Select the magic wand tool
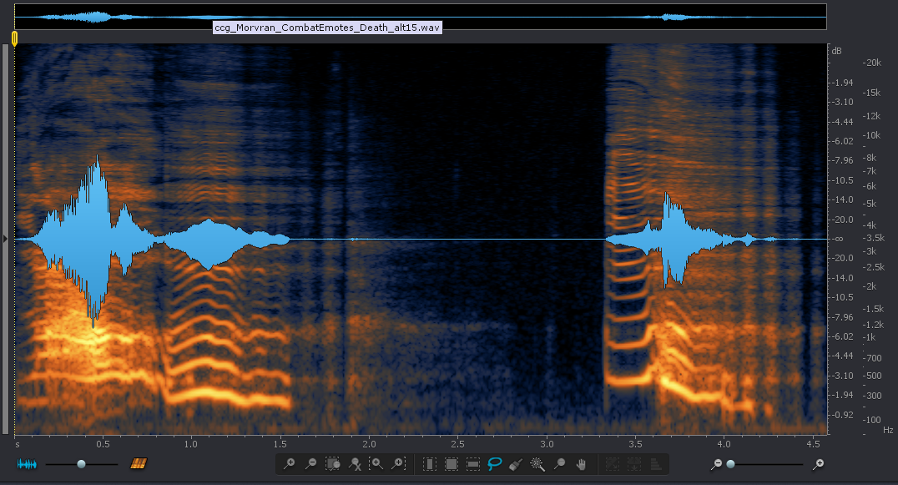 (x=537, y=464)
